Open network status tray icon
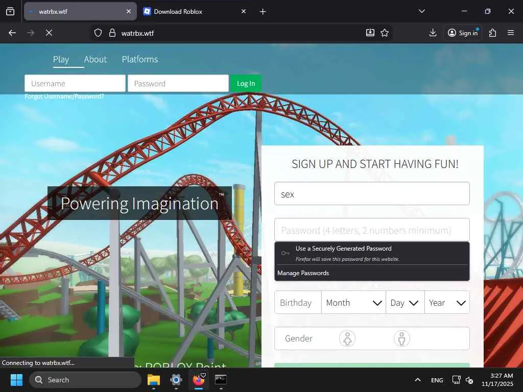 [x=456, y=380]
